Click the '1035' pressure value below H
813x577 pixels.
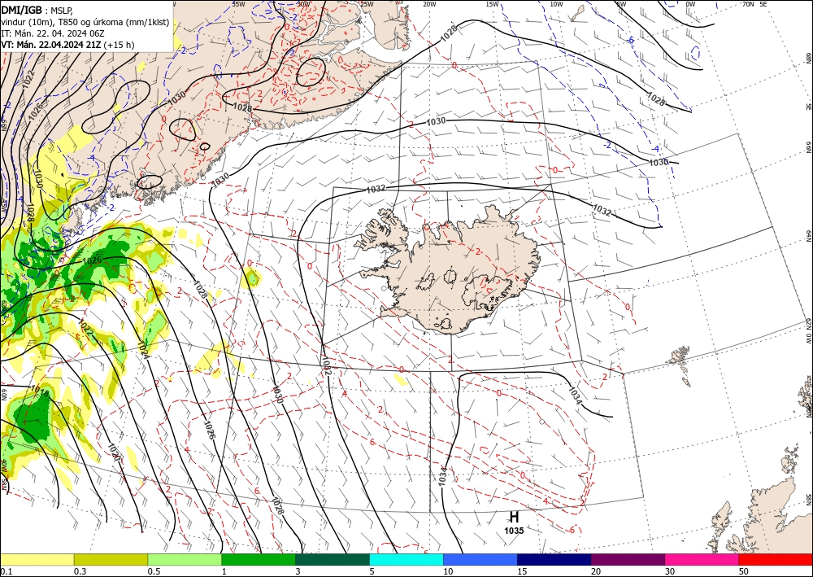pos(514,531)
